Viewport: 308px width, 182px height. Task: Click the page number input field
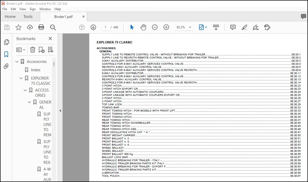coord(106,27)
